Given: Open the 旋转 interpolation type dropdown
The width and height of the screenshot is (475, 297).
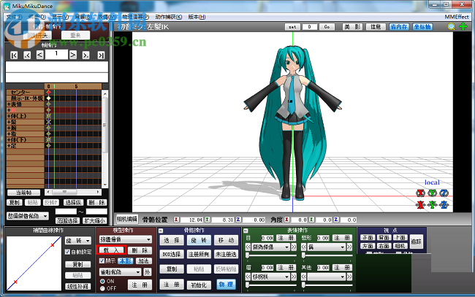Looking at the screenshot, I should 78,240.
